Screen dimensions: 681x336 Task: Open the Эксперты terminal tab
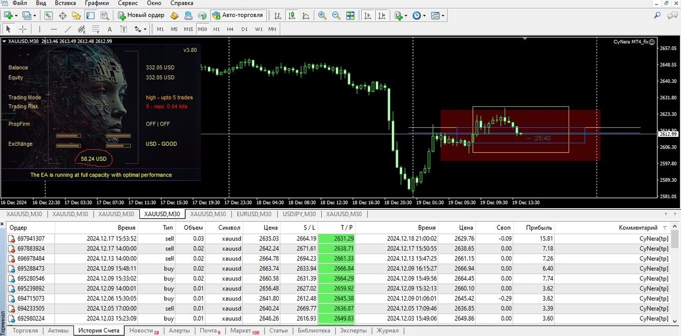pyautogui.click(x=353, y=331)
